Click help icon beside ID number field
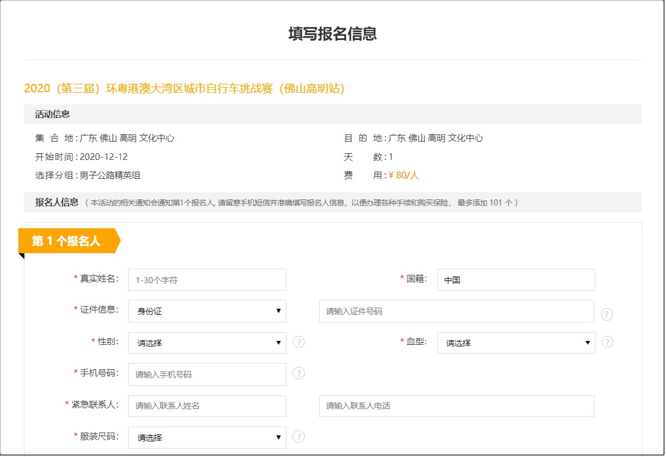Screen dimensions: 666x457 [x=607, y=315]
